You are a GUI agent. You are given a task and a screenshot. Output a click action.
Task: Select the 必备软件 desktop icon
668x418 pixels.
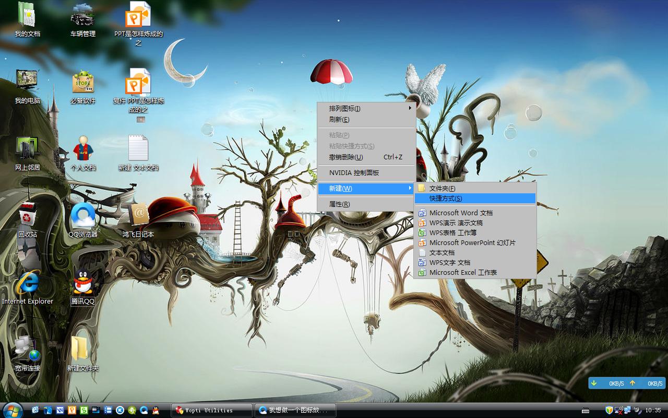pyautogui.click(x=82, y=86)
